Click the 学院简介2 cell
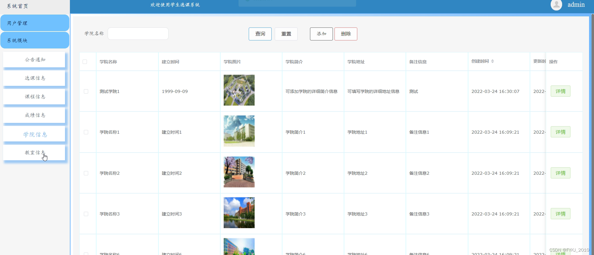The width and height of the screenshot is (594, 255). (295, 173)
